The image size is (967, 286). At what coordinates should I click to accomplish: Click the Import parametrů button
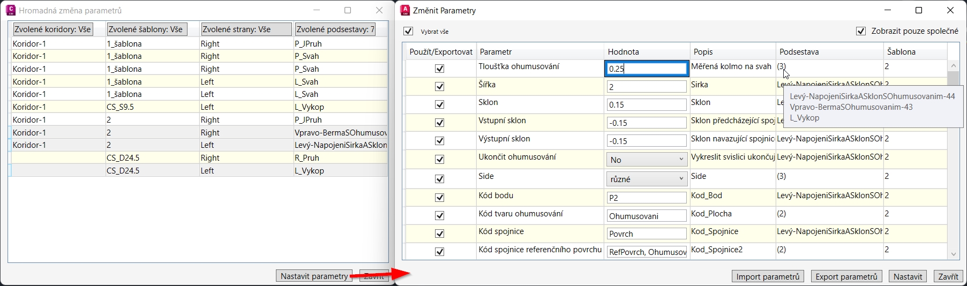(768, 276)
